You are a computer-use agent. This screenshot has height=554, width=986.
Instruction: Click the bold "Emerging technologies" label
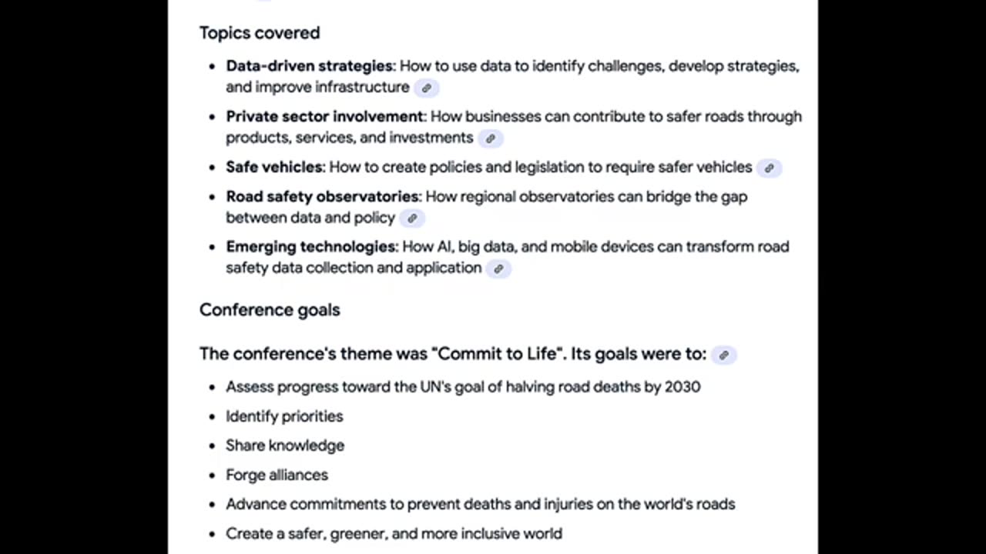(310, 247)
